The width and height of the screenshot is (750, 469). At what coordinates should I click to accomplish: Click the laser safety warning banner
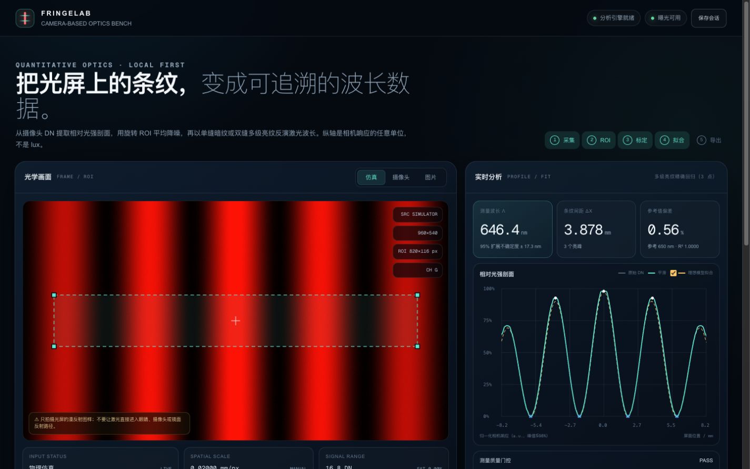pos(109,423)
